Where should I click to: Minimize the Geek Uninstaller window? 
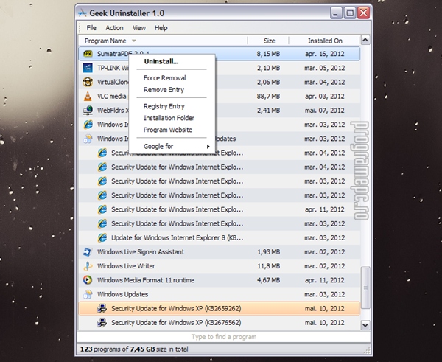click(x=335, y=13)
